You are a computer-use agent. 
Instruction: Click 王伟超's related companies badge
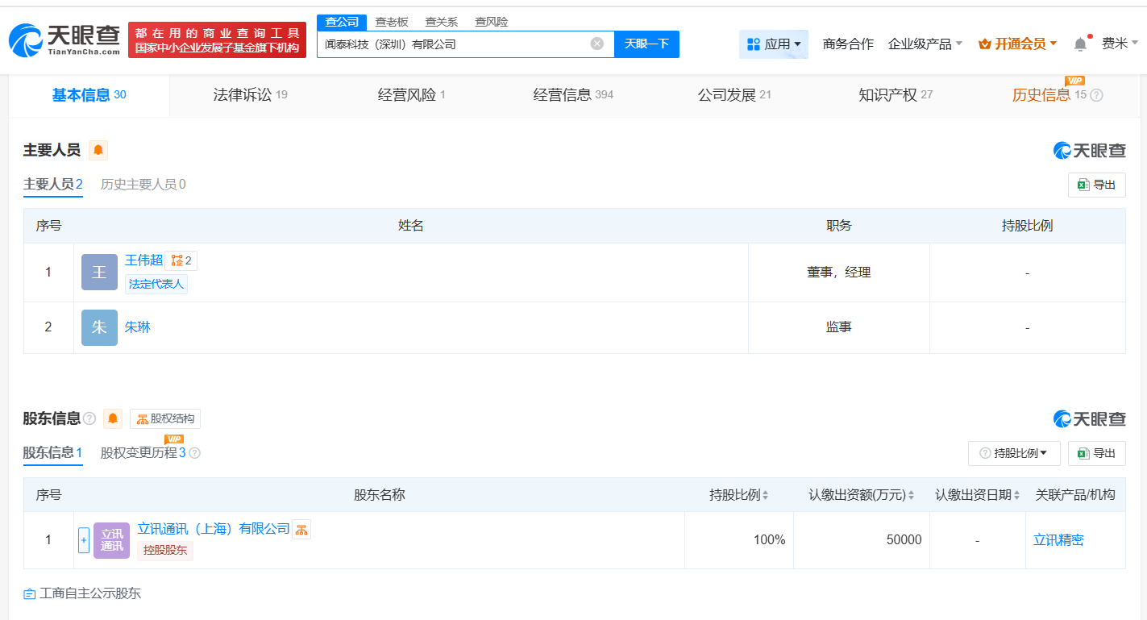[x=181, y=260]
